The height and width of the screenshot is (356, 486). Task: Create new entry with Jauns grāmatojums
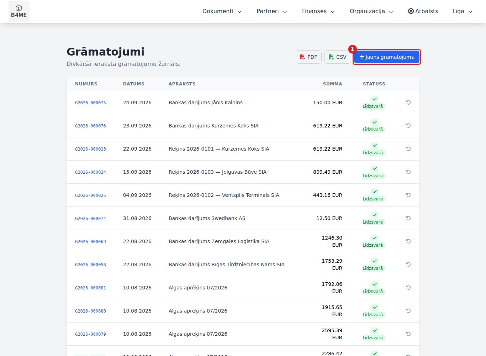tap(387, 57)
